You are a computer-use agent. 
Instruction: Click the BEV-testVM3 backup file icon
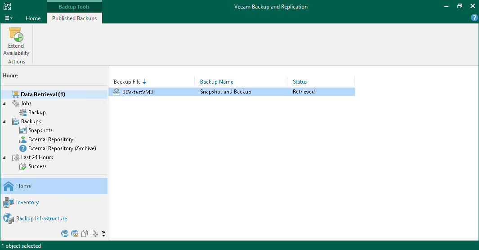coord(116,92)
